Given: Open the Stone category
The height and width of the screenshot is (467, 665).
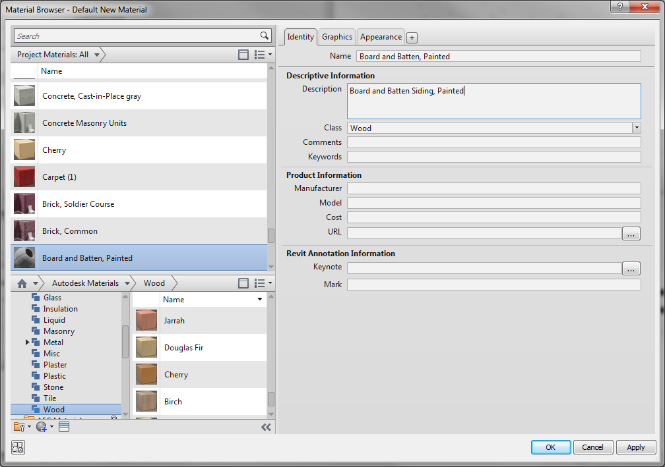Looking at the screenshot, I should (53, 387).
